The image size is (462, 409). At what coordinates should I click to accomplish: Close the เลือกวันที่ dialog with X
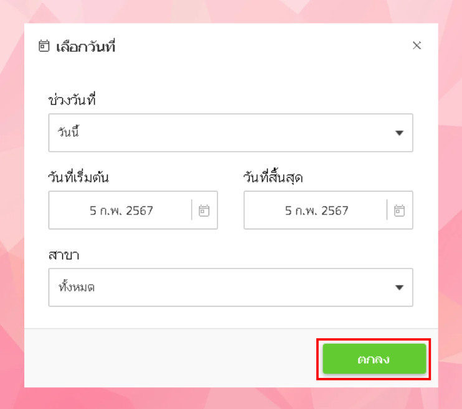[x=417, y=45]
